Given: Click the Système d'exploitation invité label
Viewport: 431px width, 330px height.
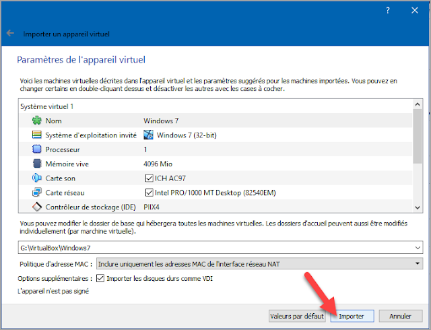Looking at the screenshot, I should (x=91, y=135).
